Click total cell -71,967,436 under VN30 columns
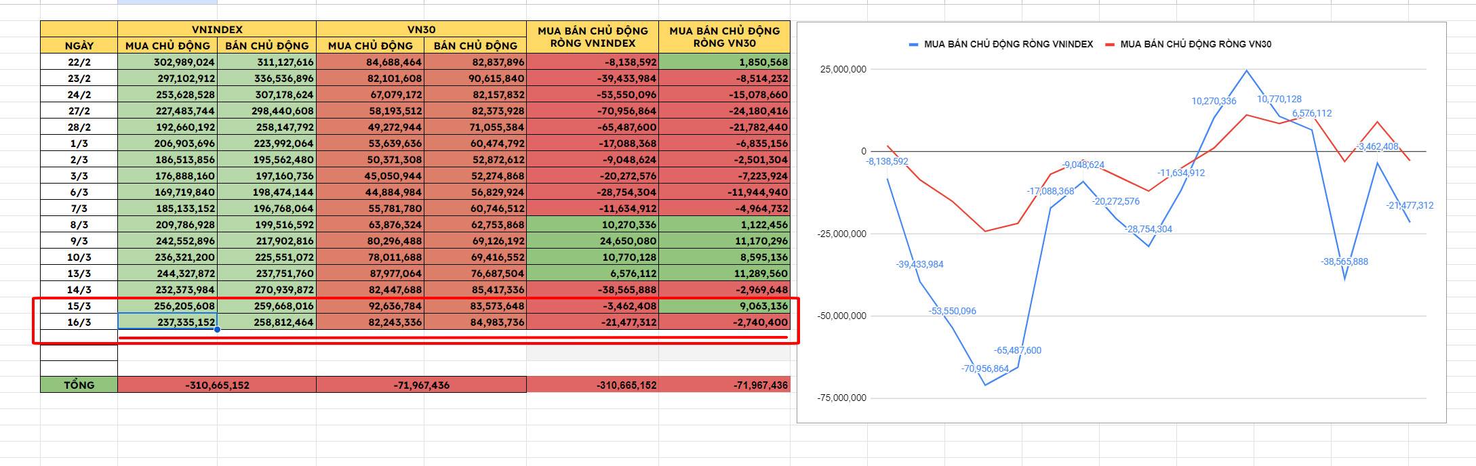 [421, 385]
